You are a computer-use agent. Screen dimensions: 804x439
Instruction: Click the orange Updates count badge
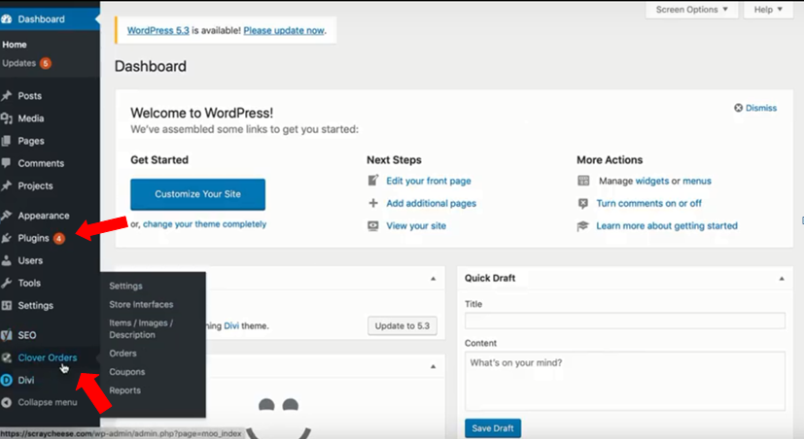tap(46, 63)
